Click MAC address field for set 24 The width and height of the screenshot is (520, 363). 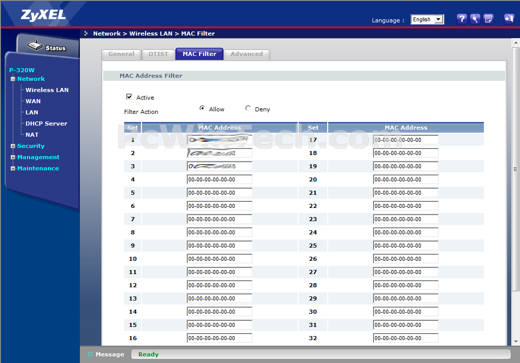[406, 232]
